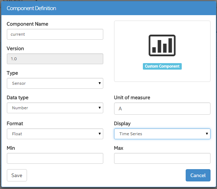Click the Unit of measure label

click(x=132, y=97)
